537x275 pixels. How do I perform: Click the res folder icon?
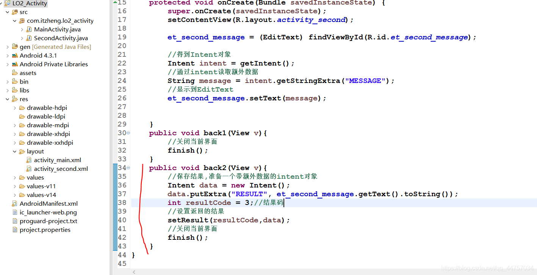[x=15, y=99]
